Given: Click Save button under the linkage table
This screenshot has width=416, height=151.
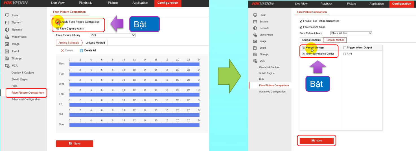Looking at the screenshot, I should click(x=316, y=141).
